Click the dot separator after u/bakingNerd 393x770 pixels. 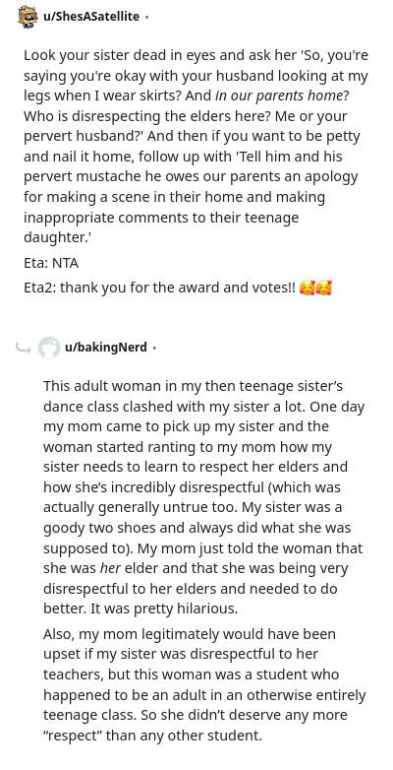[154, 349]
